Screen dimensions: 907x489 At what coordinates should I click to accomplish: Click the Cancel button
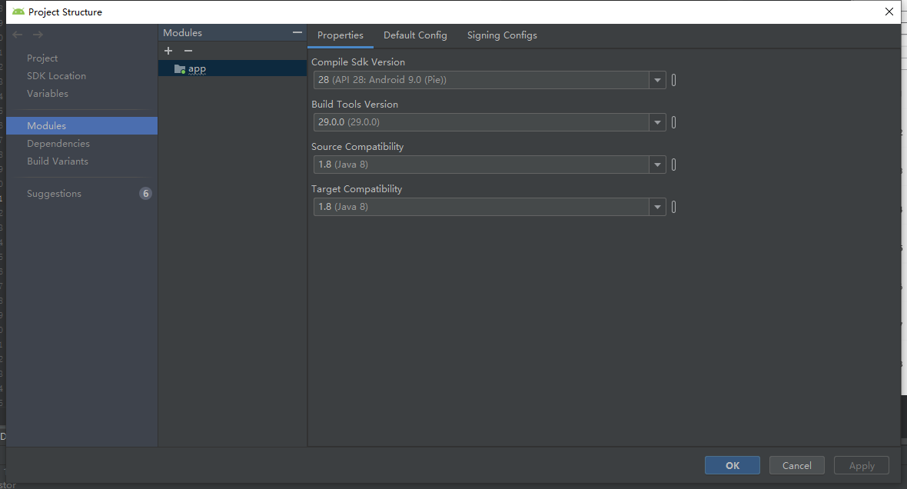click(796, 465)
